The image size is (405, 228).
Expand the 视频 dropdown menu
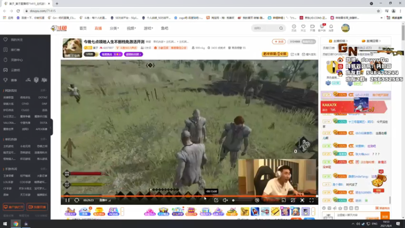tap(131, 28)
